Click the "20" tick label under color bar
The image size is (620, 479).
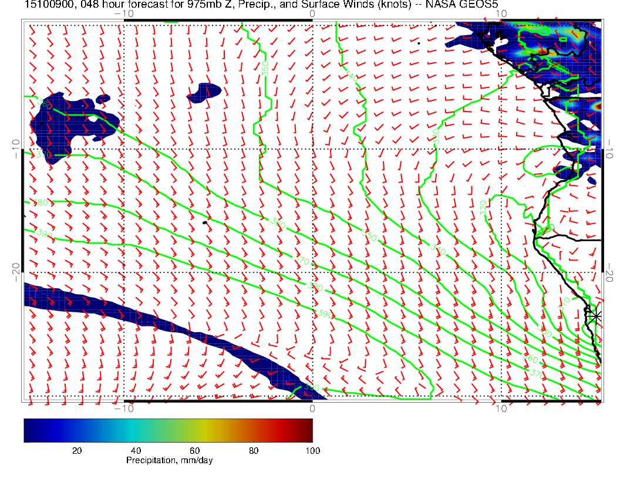(77, 451)
